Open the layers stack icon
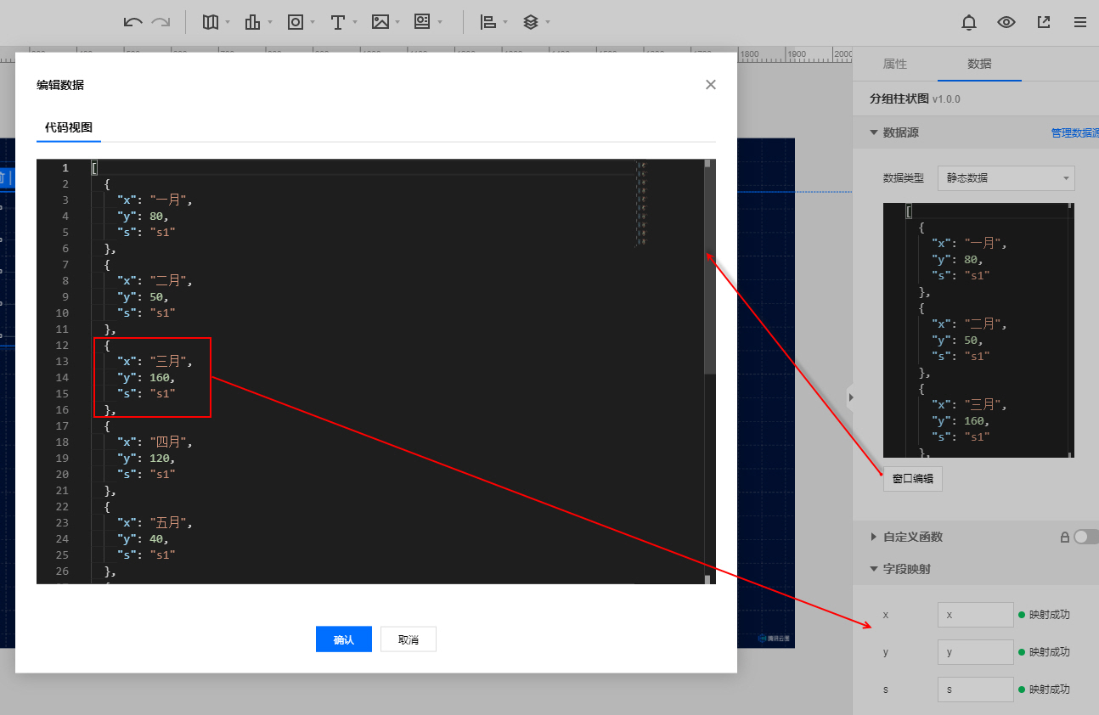The image size is (1099, 715). pos(531,23)
